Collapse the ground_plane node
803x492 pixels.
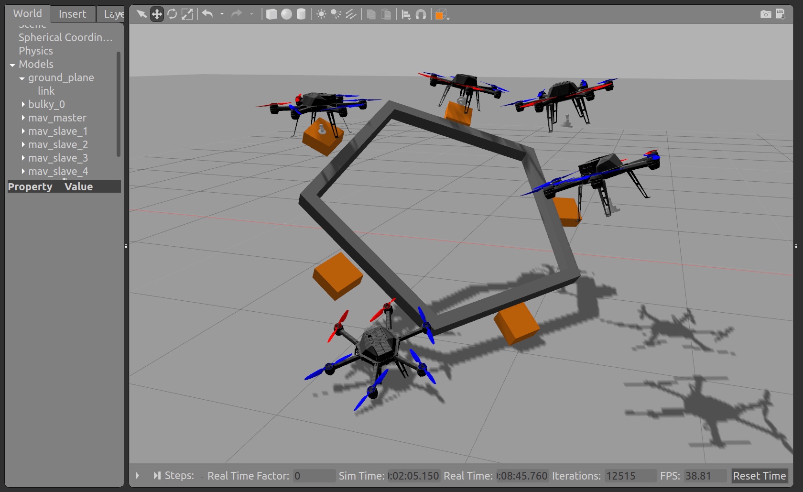(22, 78)
